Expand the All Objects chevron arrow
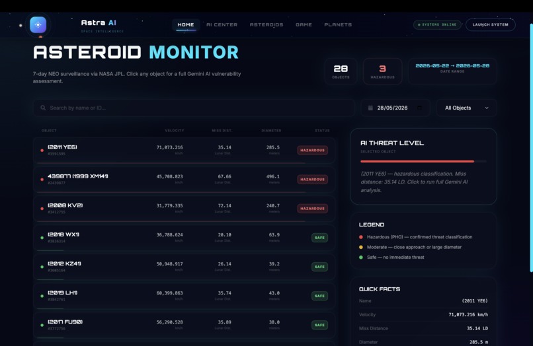 487,108
